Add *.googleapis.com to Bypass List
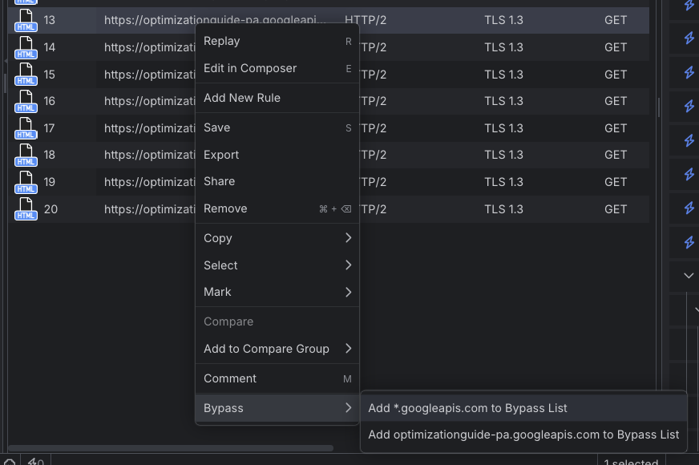Viewport: 699px width, 465px height. point(467,408)
